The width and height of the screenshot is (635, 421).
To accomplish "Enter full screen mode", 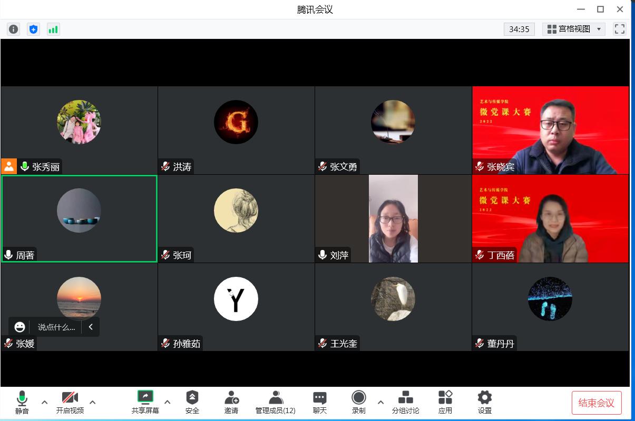I will (620, 29).
